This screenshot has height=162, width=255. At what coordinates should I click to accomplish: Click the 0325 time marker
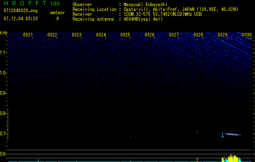pyautogui.click(x=125, y=35)
